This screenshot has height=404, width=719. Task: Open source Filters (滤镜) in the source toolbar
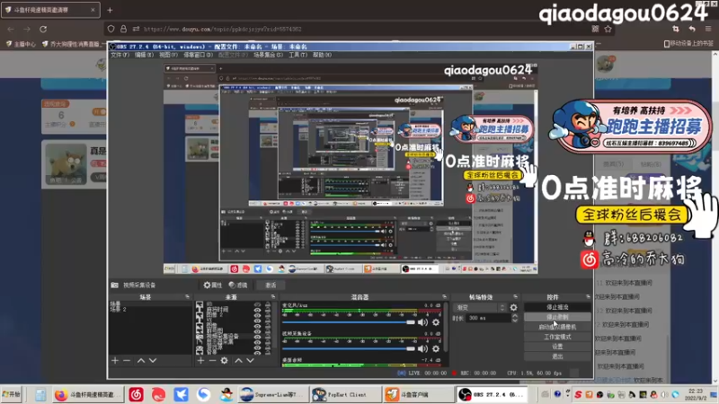pos(238,285)
